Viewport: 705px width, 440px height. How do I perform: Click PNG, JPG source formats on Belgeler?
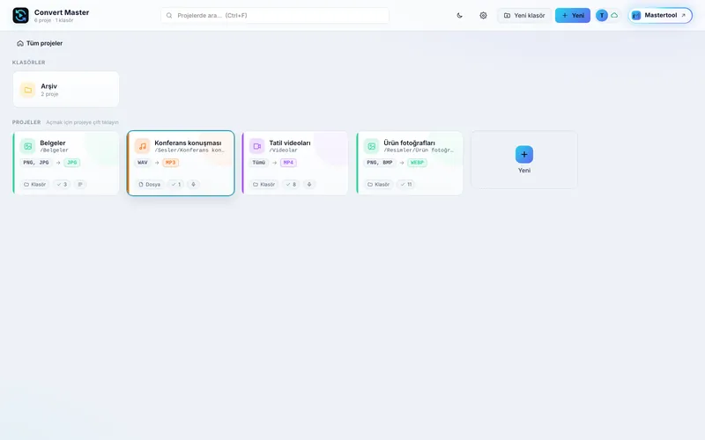click(x=36, y=163)
